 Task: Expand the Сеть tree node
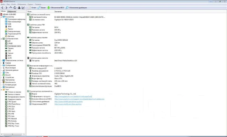pyautogui.click(x=1, y=73)
